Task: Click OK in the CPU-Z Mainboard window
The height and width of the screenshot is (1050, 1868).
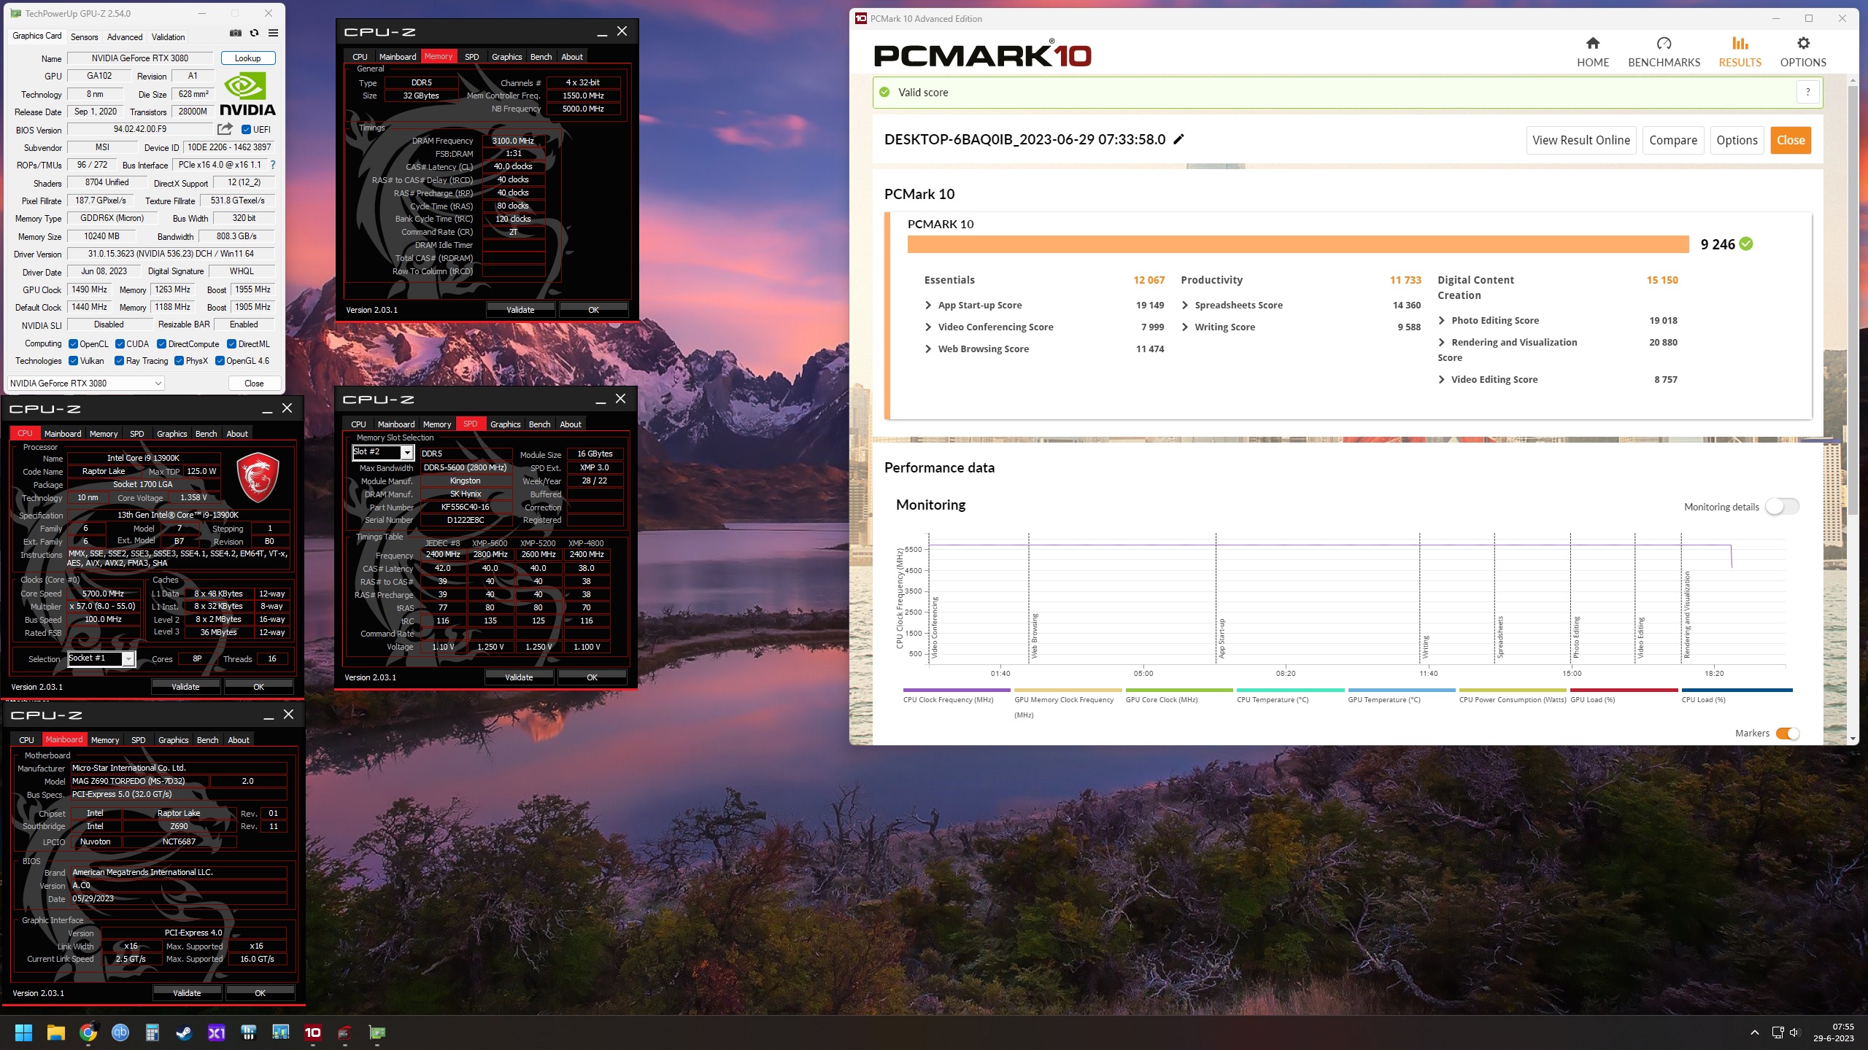Action: [x=260, y=993]
